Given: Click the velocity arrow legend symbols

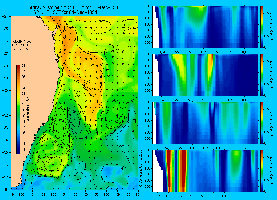Looking at the screenshot, I should pyautogui.click(x=21, y=49).
